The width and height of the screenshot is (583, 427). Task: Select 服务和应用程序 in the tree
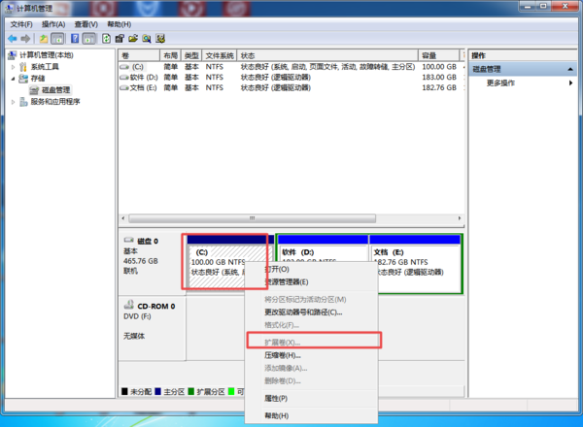pyautogui.click(x=55, y=101)
